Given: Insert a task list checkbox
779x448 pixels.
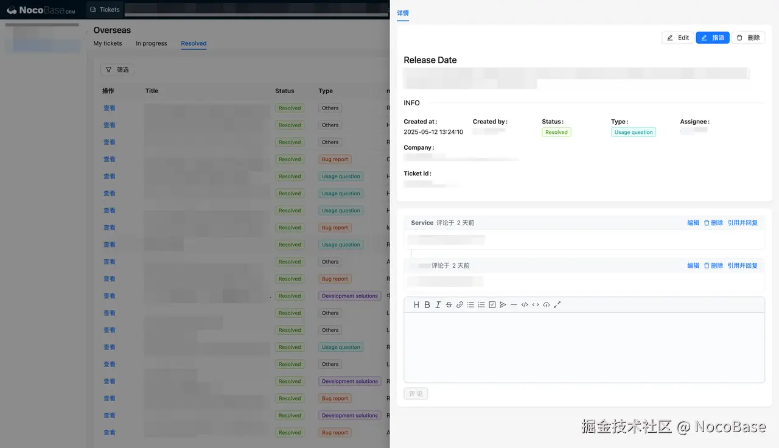Looking at the screenshot, I should point(492,304).
